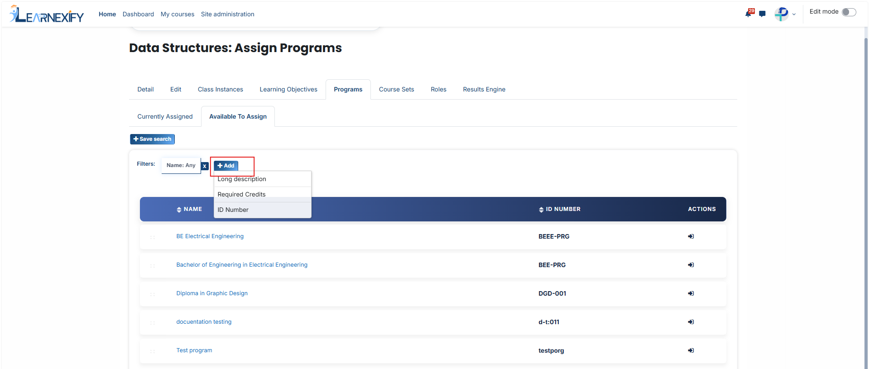This screenshot has width=869, height=369.
Task: Click the Save search button
Action: tap(152, 139)
